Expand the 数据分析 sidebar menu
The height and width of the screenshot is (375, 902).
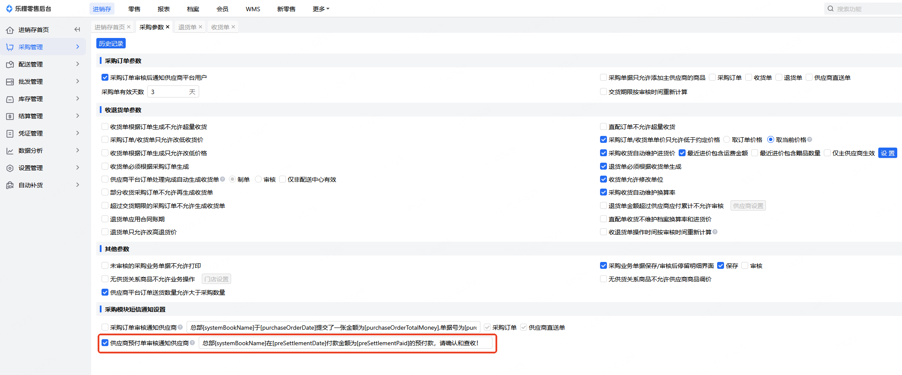[x=78, y=150]
